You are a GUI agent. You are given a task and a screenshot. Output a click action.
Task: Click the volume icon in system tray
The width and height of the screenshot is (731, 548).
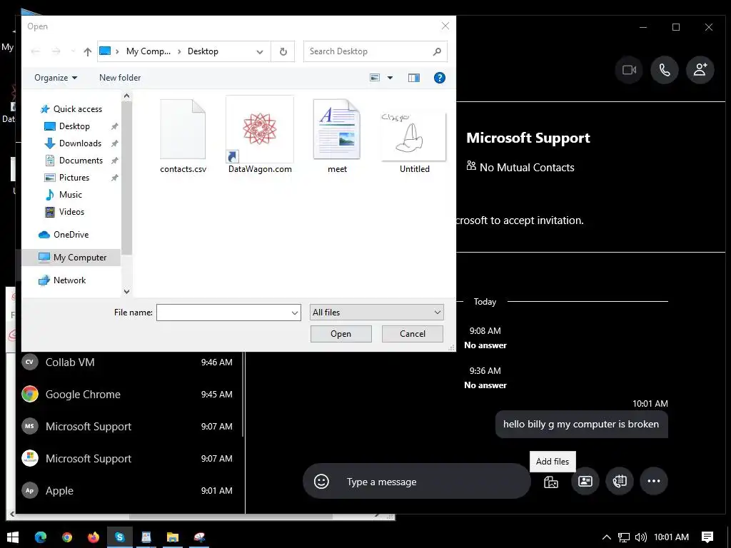(x=640, y=537)
